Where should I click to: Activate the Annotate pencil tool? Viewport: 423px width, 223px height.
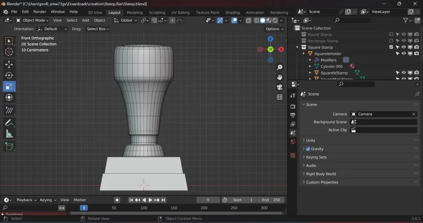(x=9, y=123)
